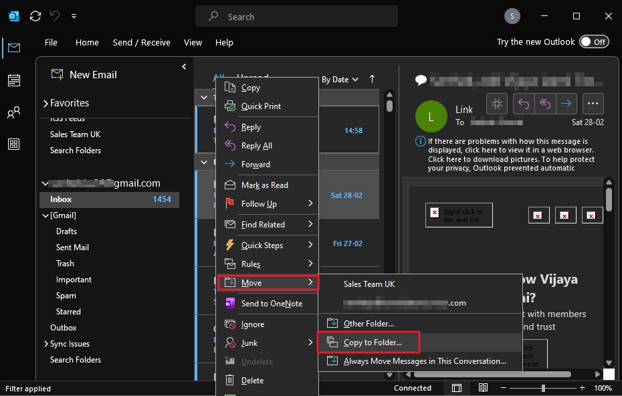The image size is (622, 396).
Task: Click the Undo icon in quick access toolbar
Action: click(54, 16)
